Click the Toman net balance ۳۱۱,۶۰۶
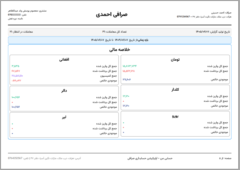240x170 pixels. click(x=127, y=80)
